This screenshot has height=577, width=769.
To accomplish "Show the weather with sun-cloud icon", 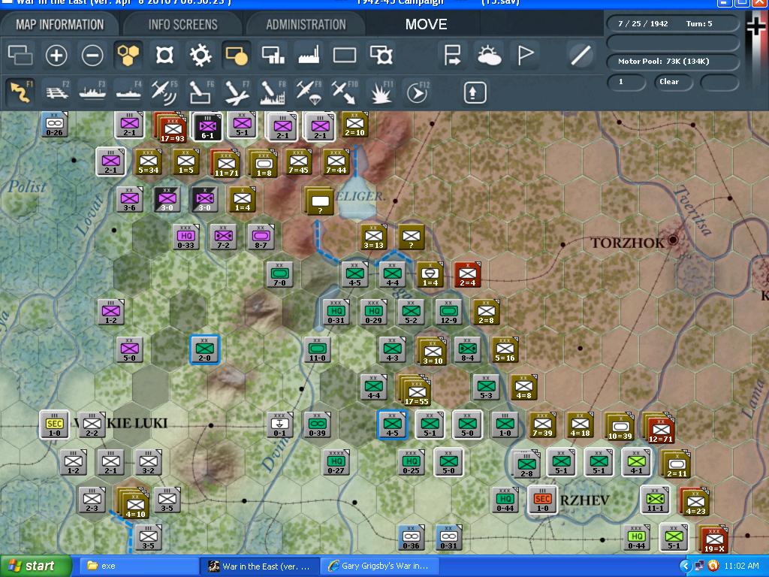I will click(x=489, y=55).
